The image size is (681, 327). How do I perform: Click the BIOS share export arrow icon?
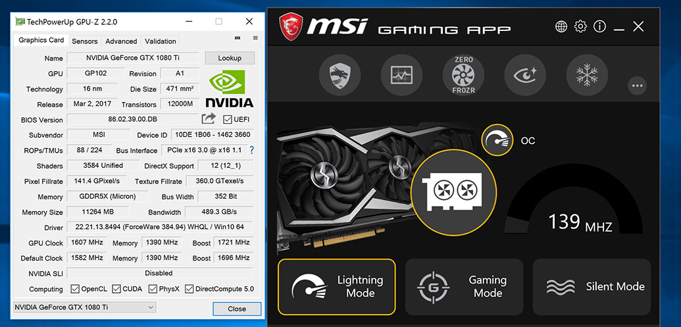tap(209, 118)
